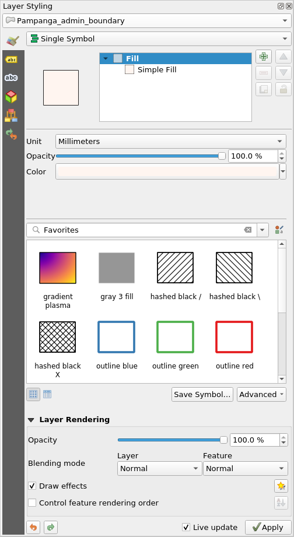Select the Simple Fill symbol layer
This screenshot has width=294, height=537.
pos(157,69)
